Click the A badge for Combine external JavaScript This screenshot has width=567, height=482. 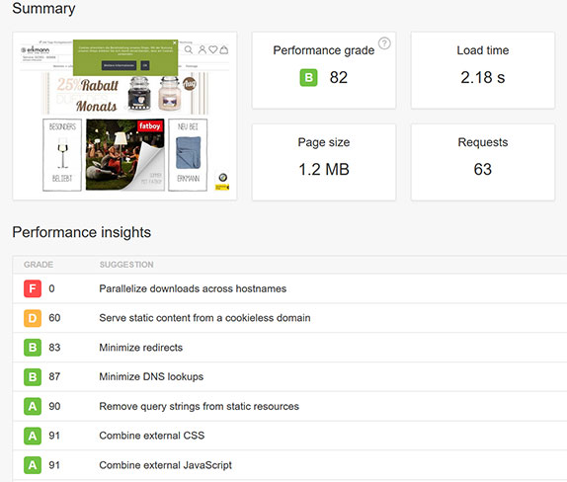click(x=33, y=465)
